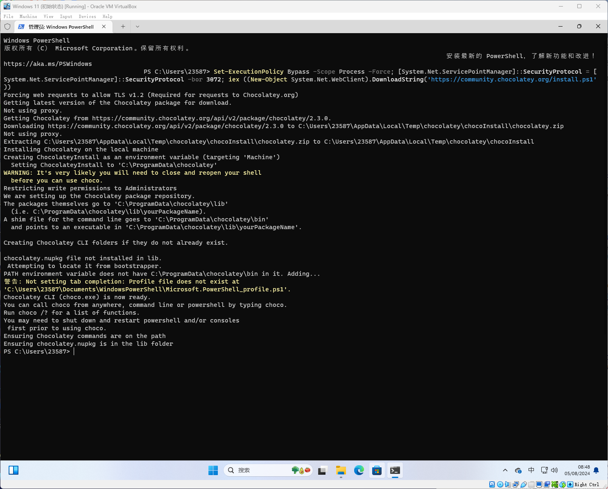
Task: Click 'Installing Chocolatey on the local machine' line
Action: [x=81, y=149]
